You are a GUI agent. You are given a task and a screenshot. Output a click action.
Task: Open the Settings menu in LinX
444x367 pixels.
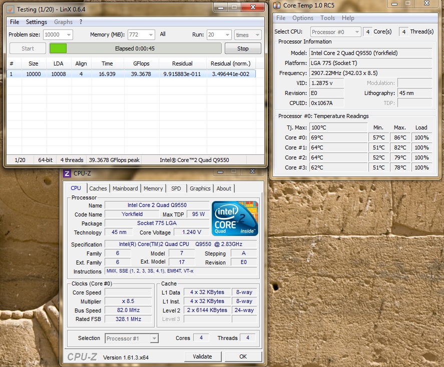[x=36, y=22]
